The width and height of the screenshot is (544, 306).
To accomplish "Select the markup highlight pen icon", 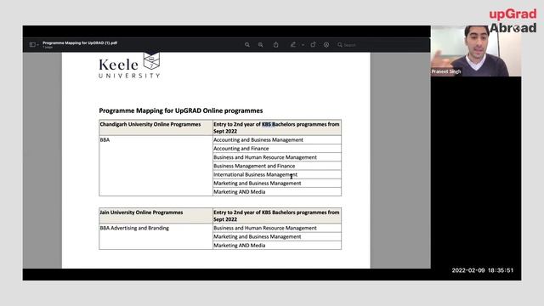I will [293, 45].
